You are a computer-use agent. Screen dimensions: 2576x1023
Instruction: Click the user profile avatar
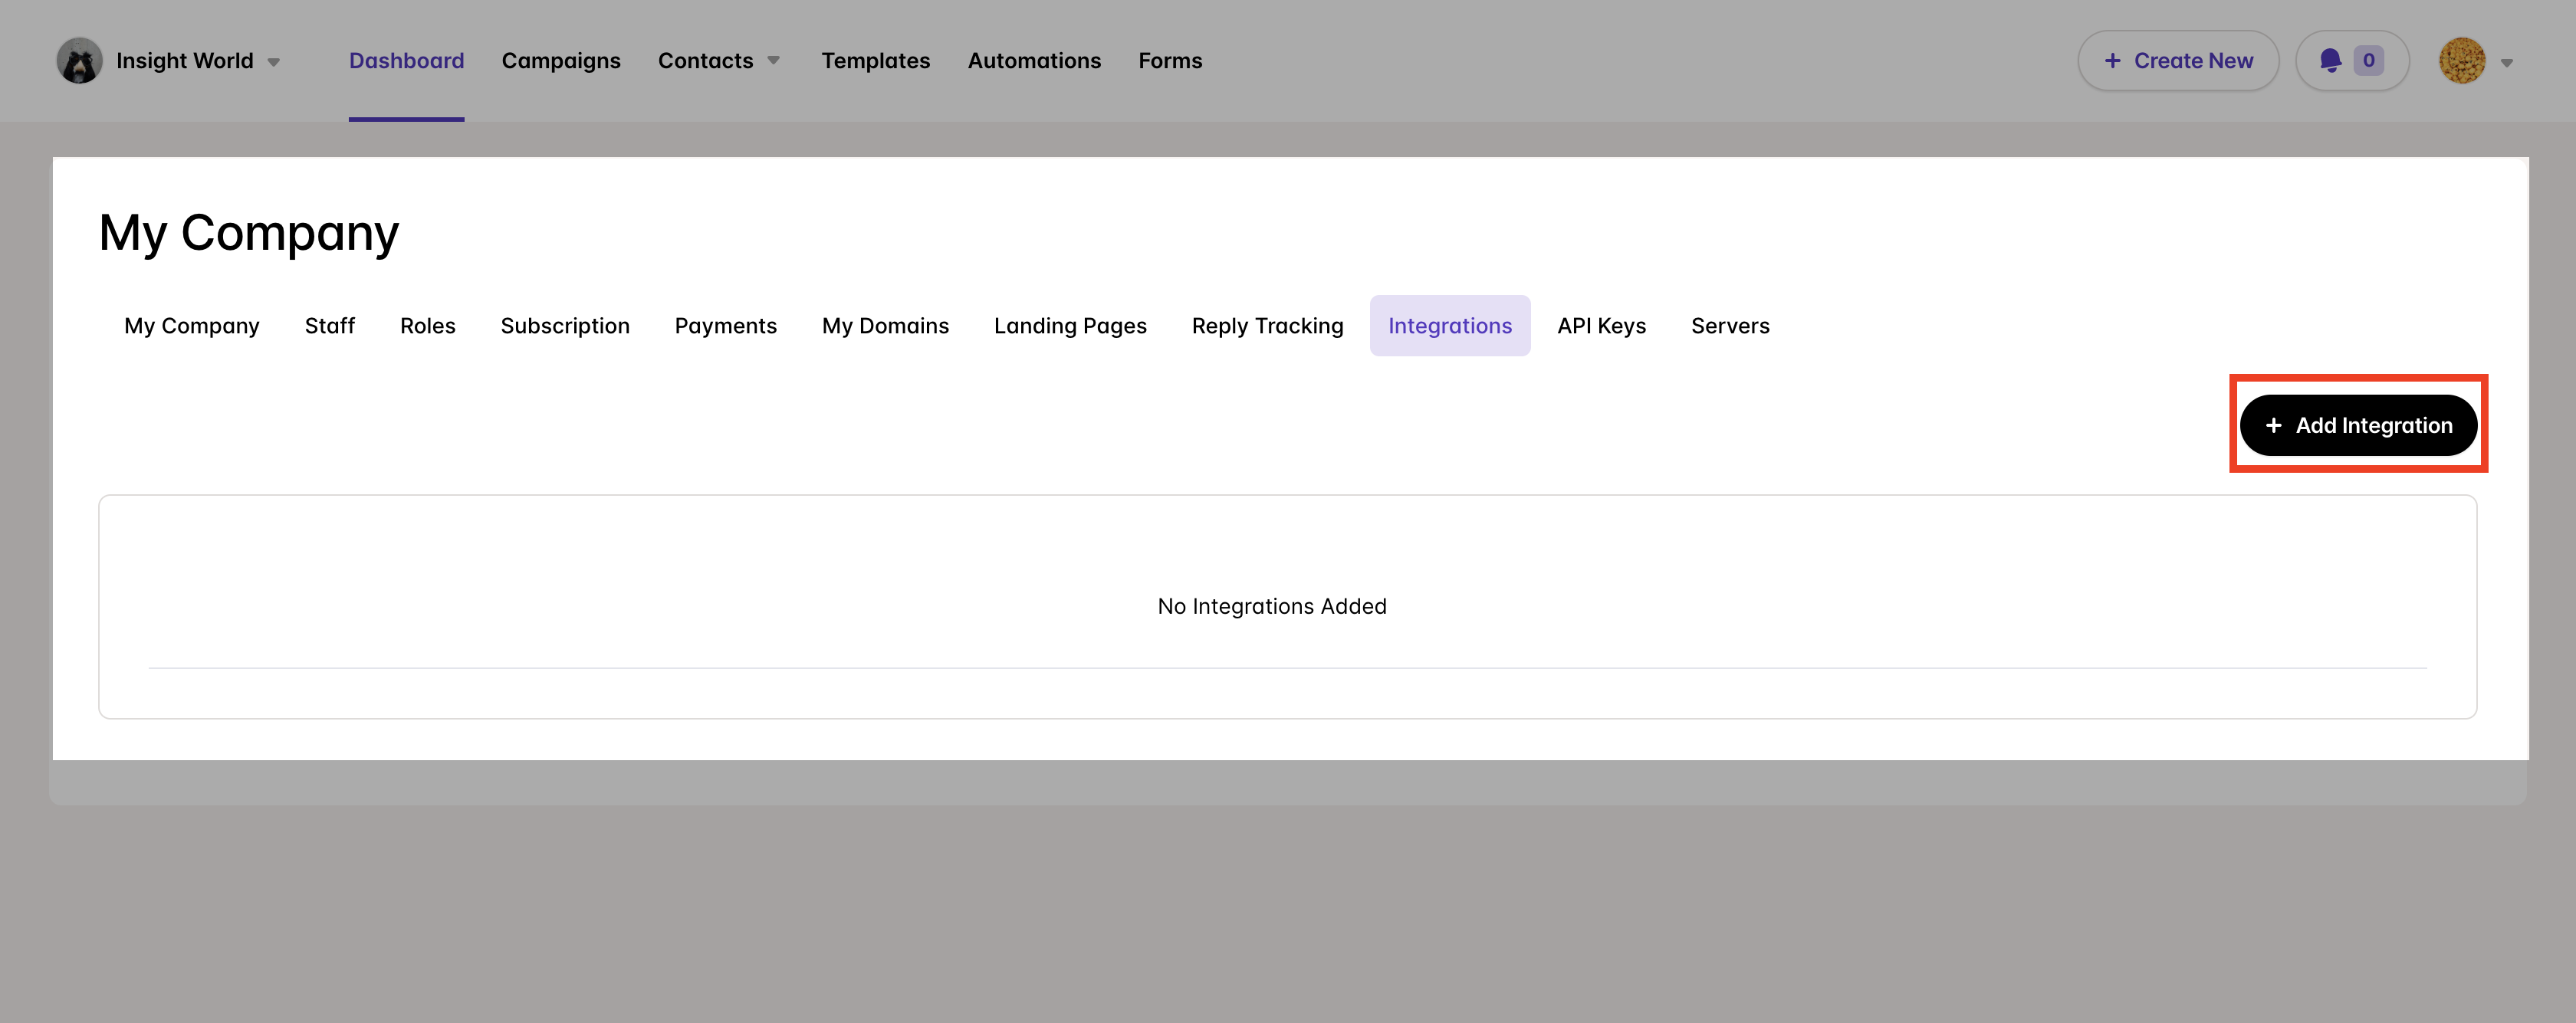(x=2462, y=61)
